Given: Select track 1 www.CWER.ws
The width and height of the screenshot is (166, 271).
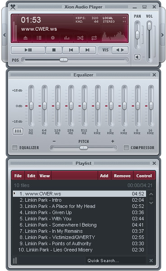Looking at the screenshot, I should (79, 194).
